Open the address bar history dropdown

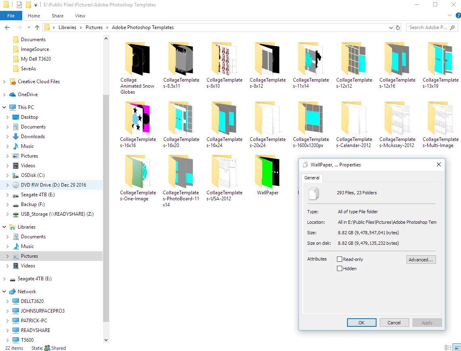tap(391, 27)
